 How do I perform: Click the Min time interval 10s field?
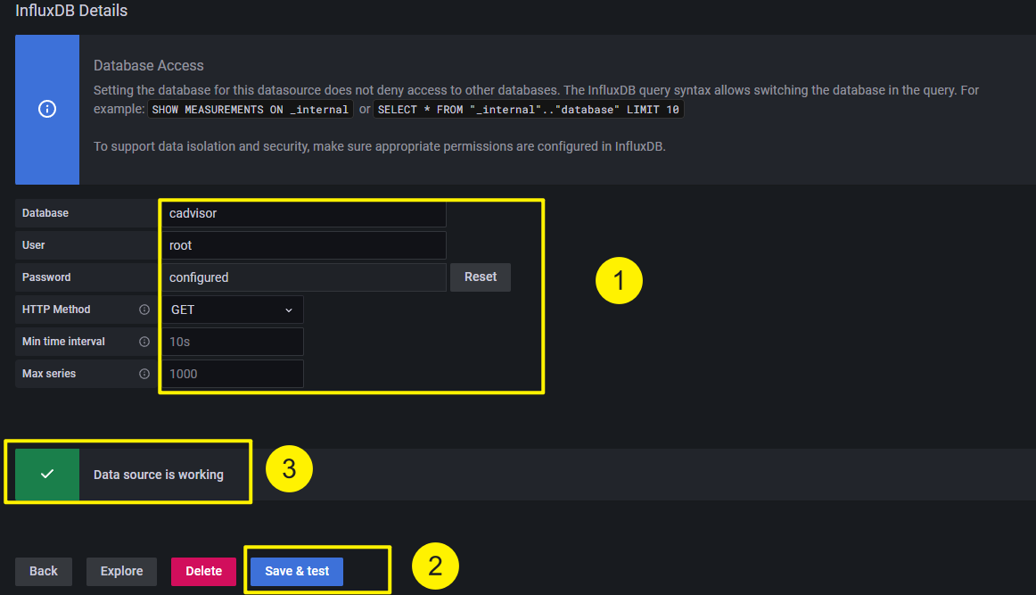(x=232, y=342)
